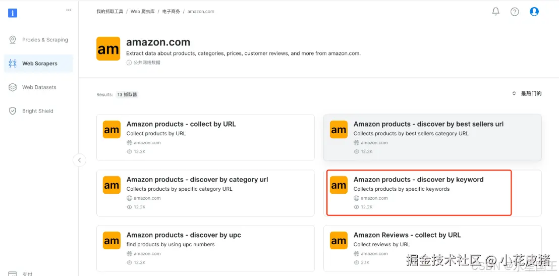Image resolution: width=559 pixels, height=276 pixels.
Task: Open the 最热门的 sort dropdown
Action: (527, 93)
